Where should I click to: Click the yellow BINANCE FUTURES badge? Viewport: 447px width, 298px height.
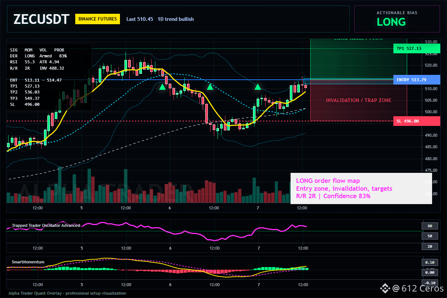pyautogui.click(x=97, y=19)
